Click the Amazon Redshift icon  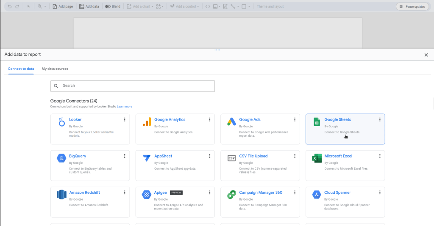click(x=61, y=195)
